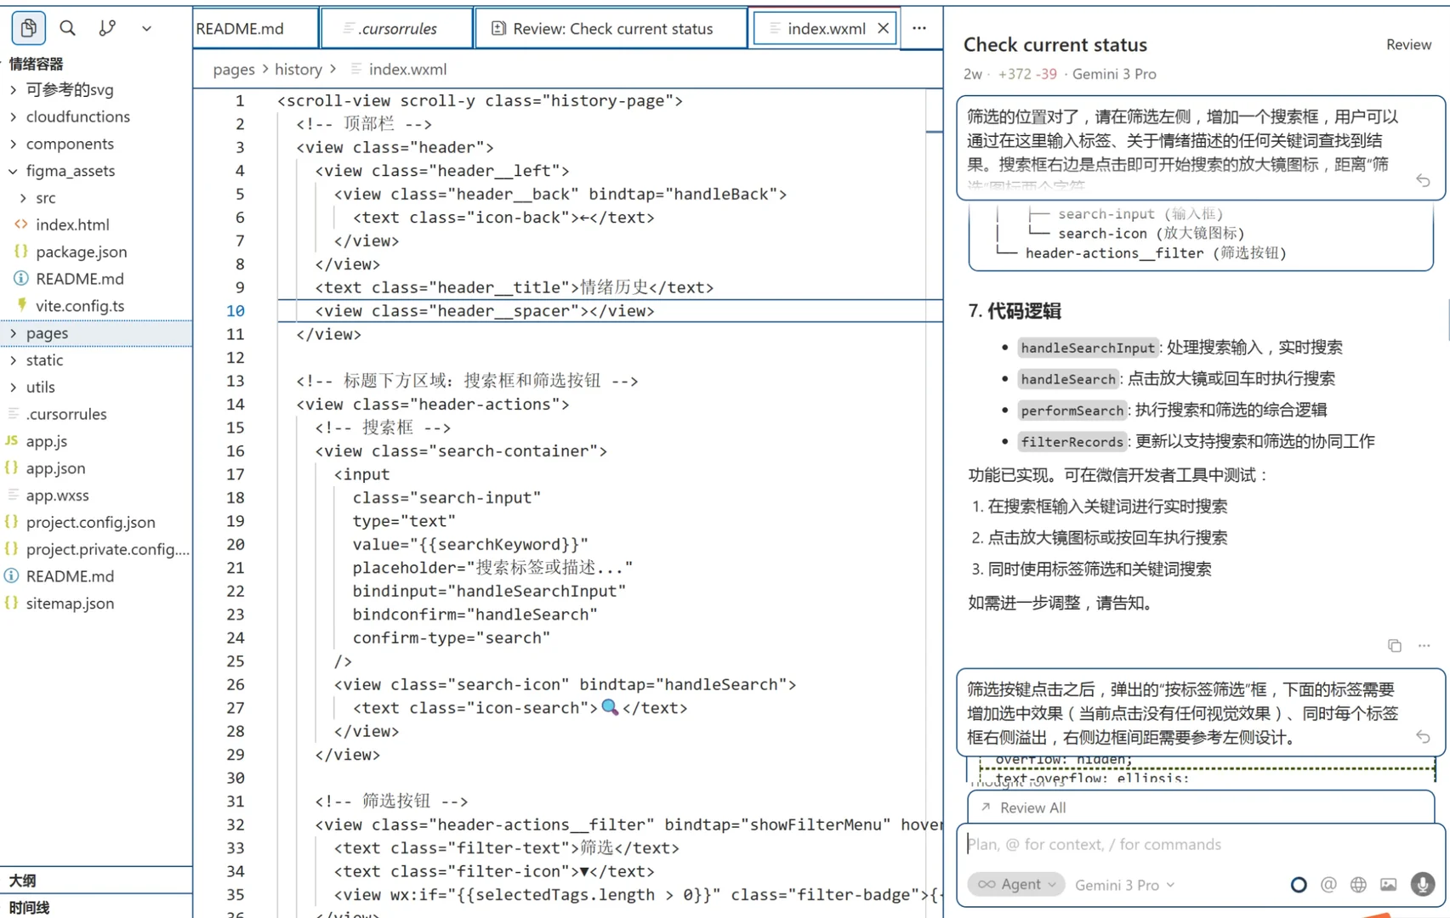1450x918 pixels.
Task: Open more options beside the copy icon
Action: pos(1424,646)
